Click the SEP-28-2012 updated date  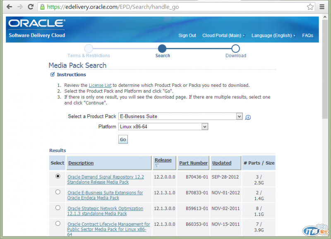pos(225,177)
